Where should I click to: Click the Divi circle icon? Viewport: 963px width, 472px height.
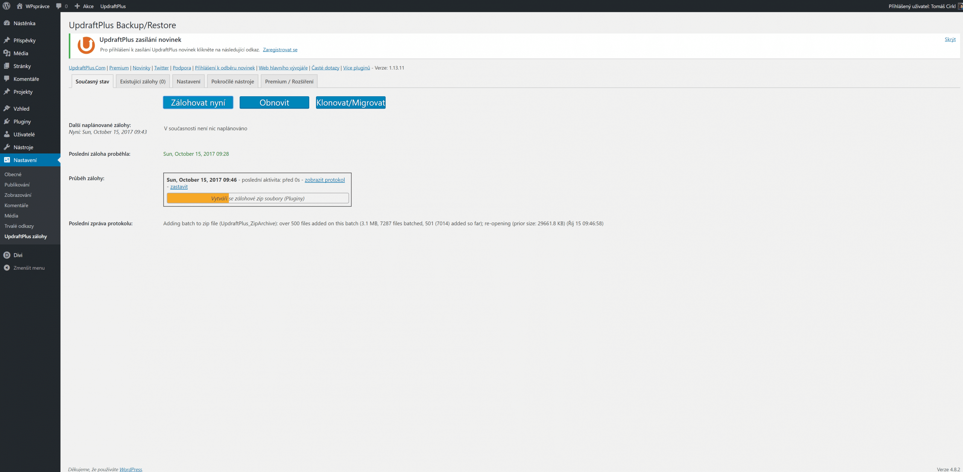tap(7, 255)
